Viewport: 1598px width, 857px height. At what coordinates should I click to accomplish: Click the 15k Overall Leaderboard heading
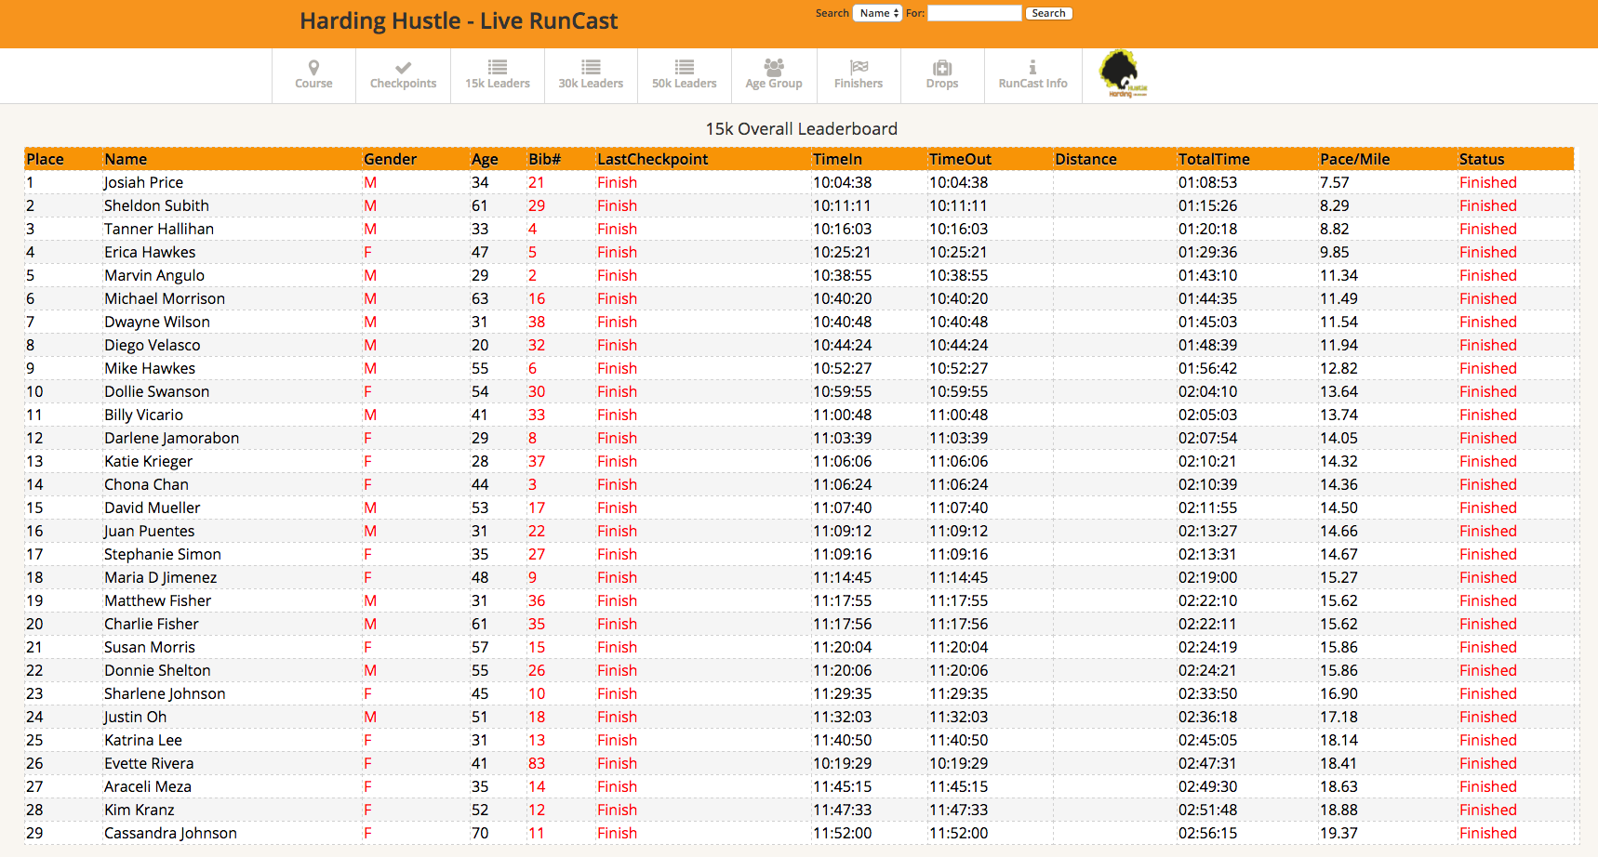pos(802,129)
